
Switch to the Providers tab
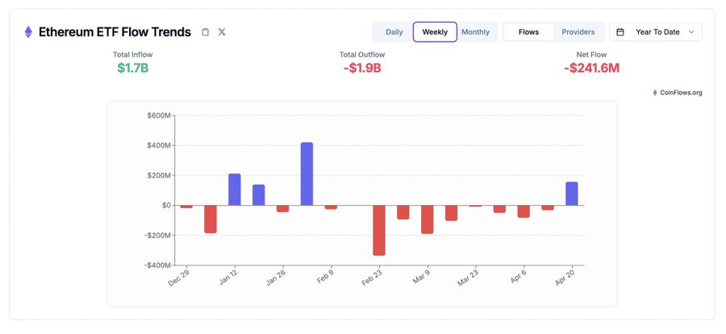click(578, 32)
